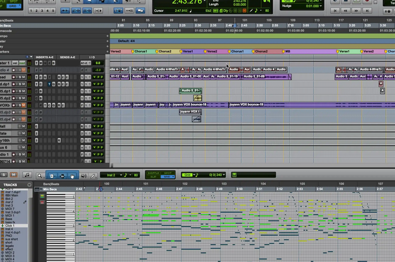The image size is (395, 262).
Task: Solo the VOXb track
Action: [x=19, y=105]
